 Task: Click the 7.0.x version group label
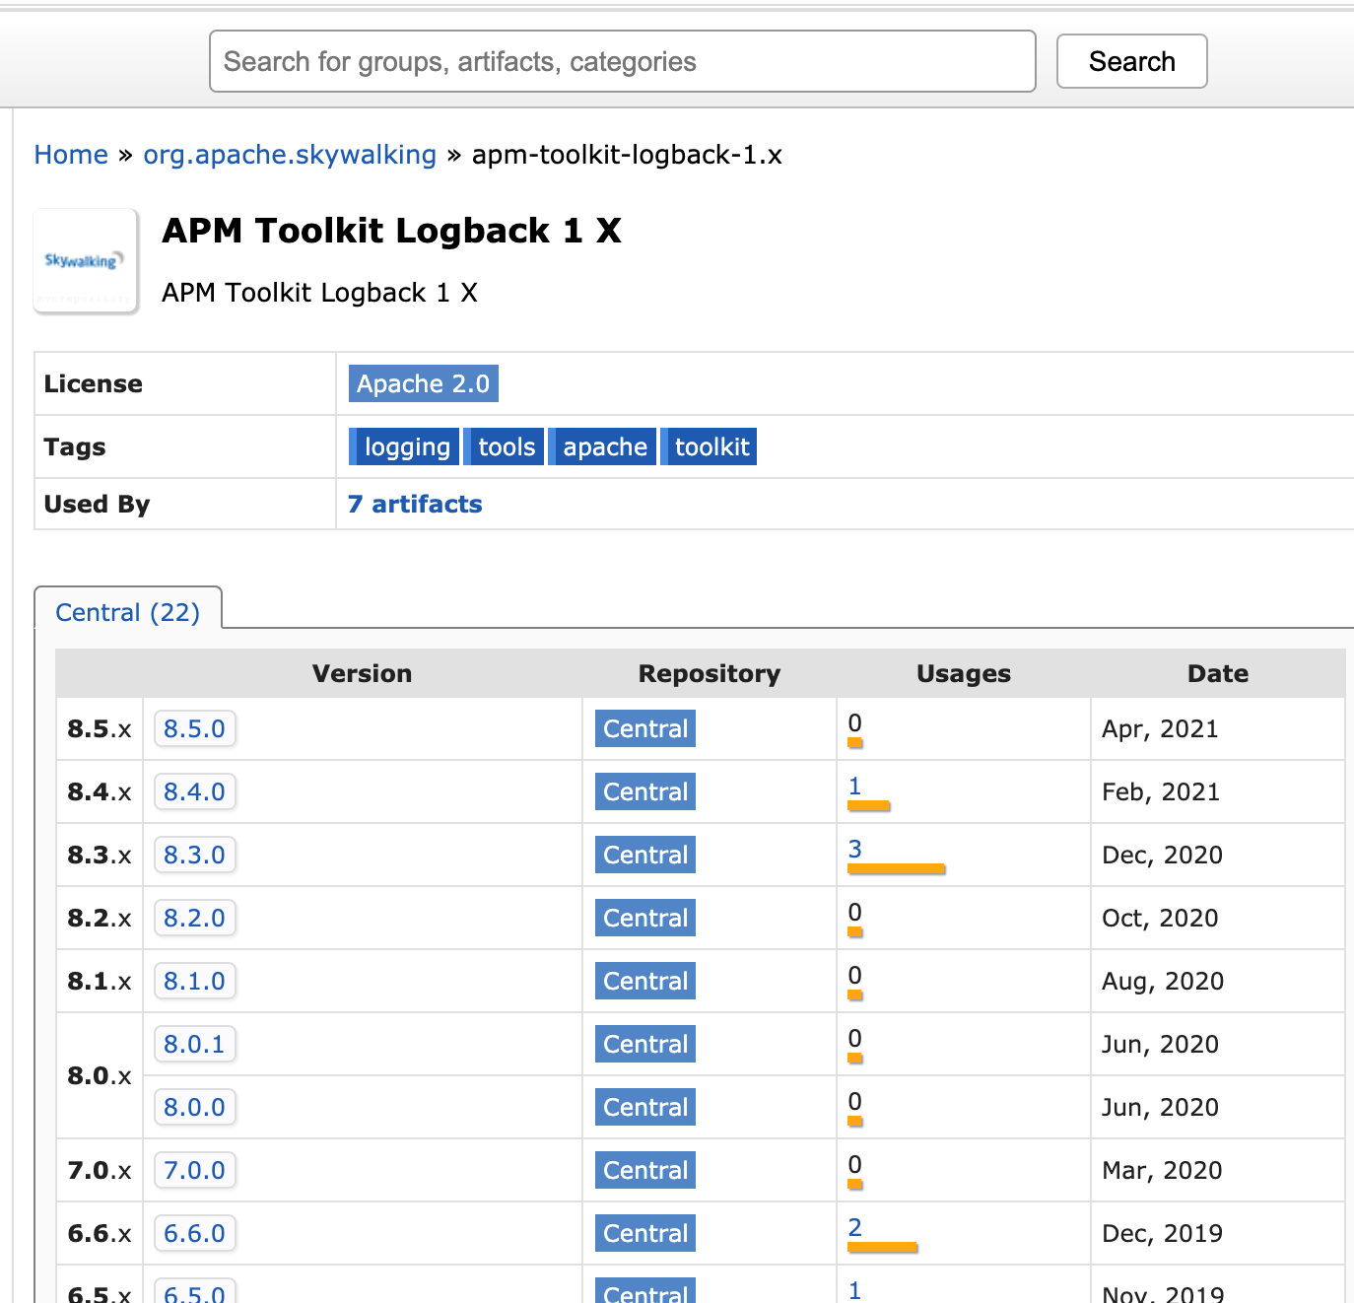pos(100,1170)
